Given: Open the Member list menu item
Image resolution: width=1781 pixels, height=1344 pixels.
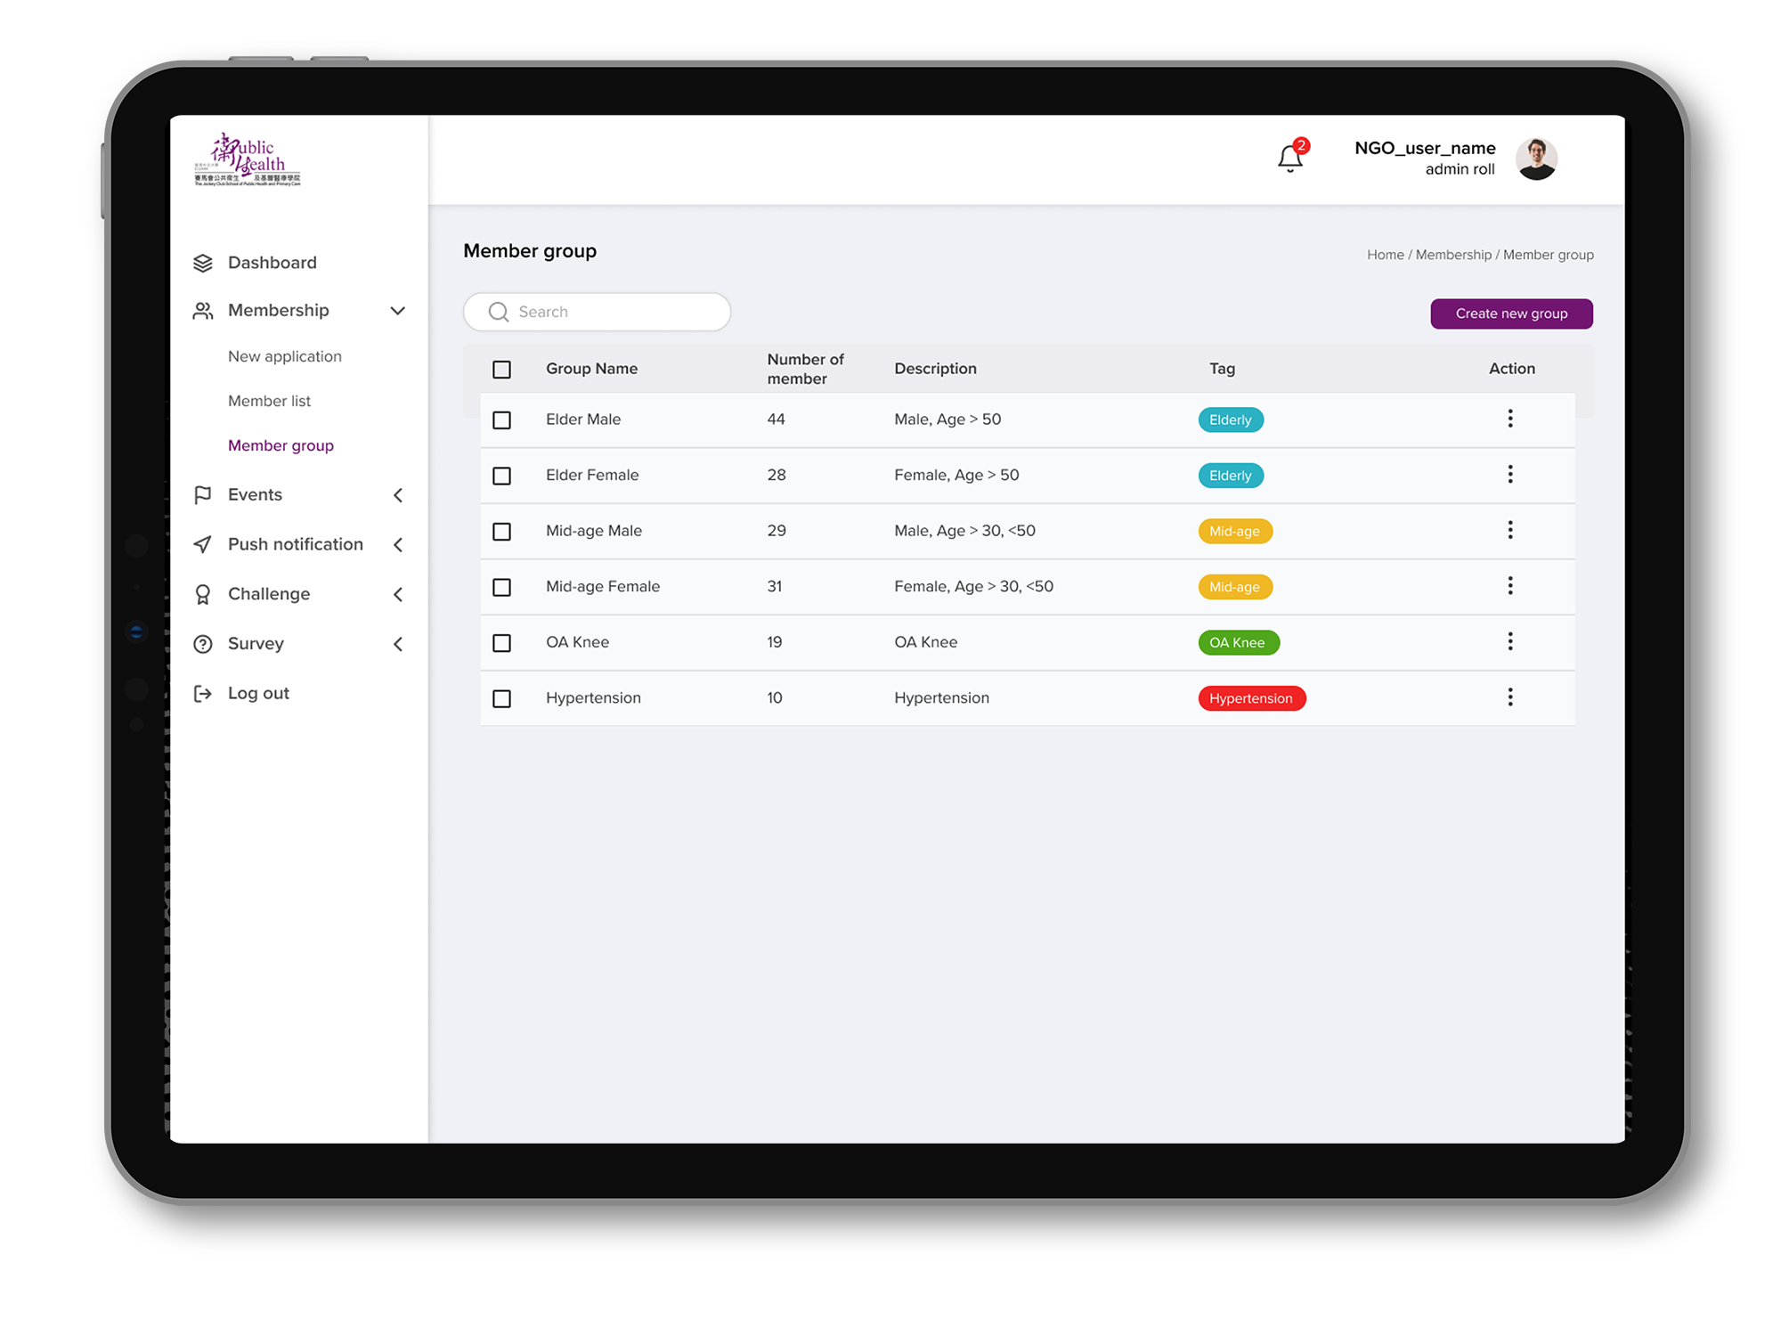Looking at the screenshot, I should tap(269, 401).
